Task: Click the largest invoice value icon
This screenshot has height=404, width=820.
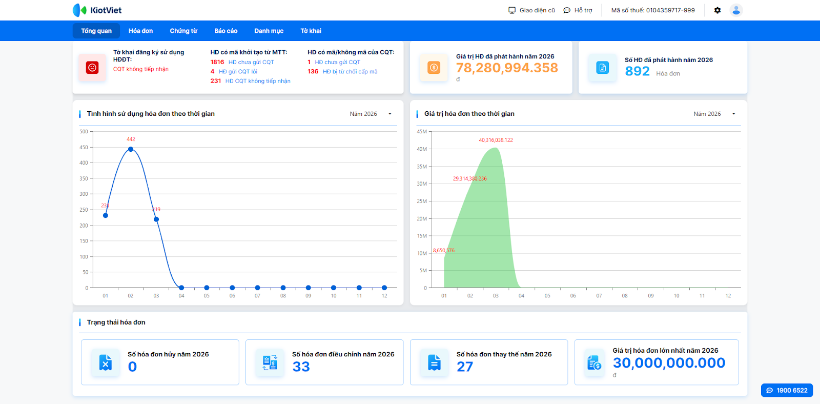Action: tap(594, 362)
